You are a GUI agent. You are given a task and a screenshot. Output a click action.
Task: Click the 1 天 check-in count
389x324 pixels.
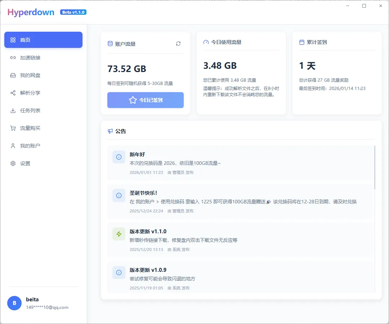coord(307,66)
